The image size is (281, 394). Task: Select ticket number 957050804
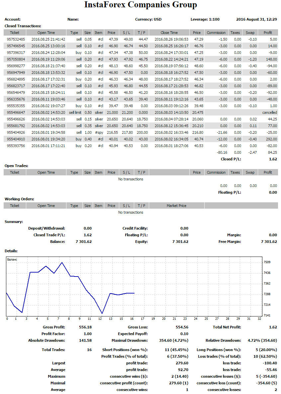16,59
